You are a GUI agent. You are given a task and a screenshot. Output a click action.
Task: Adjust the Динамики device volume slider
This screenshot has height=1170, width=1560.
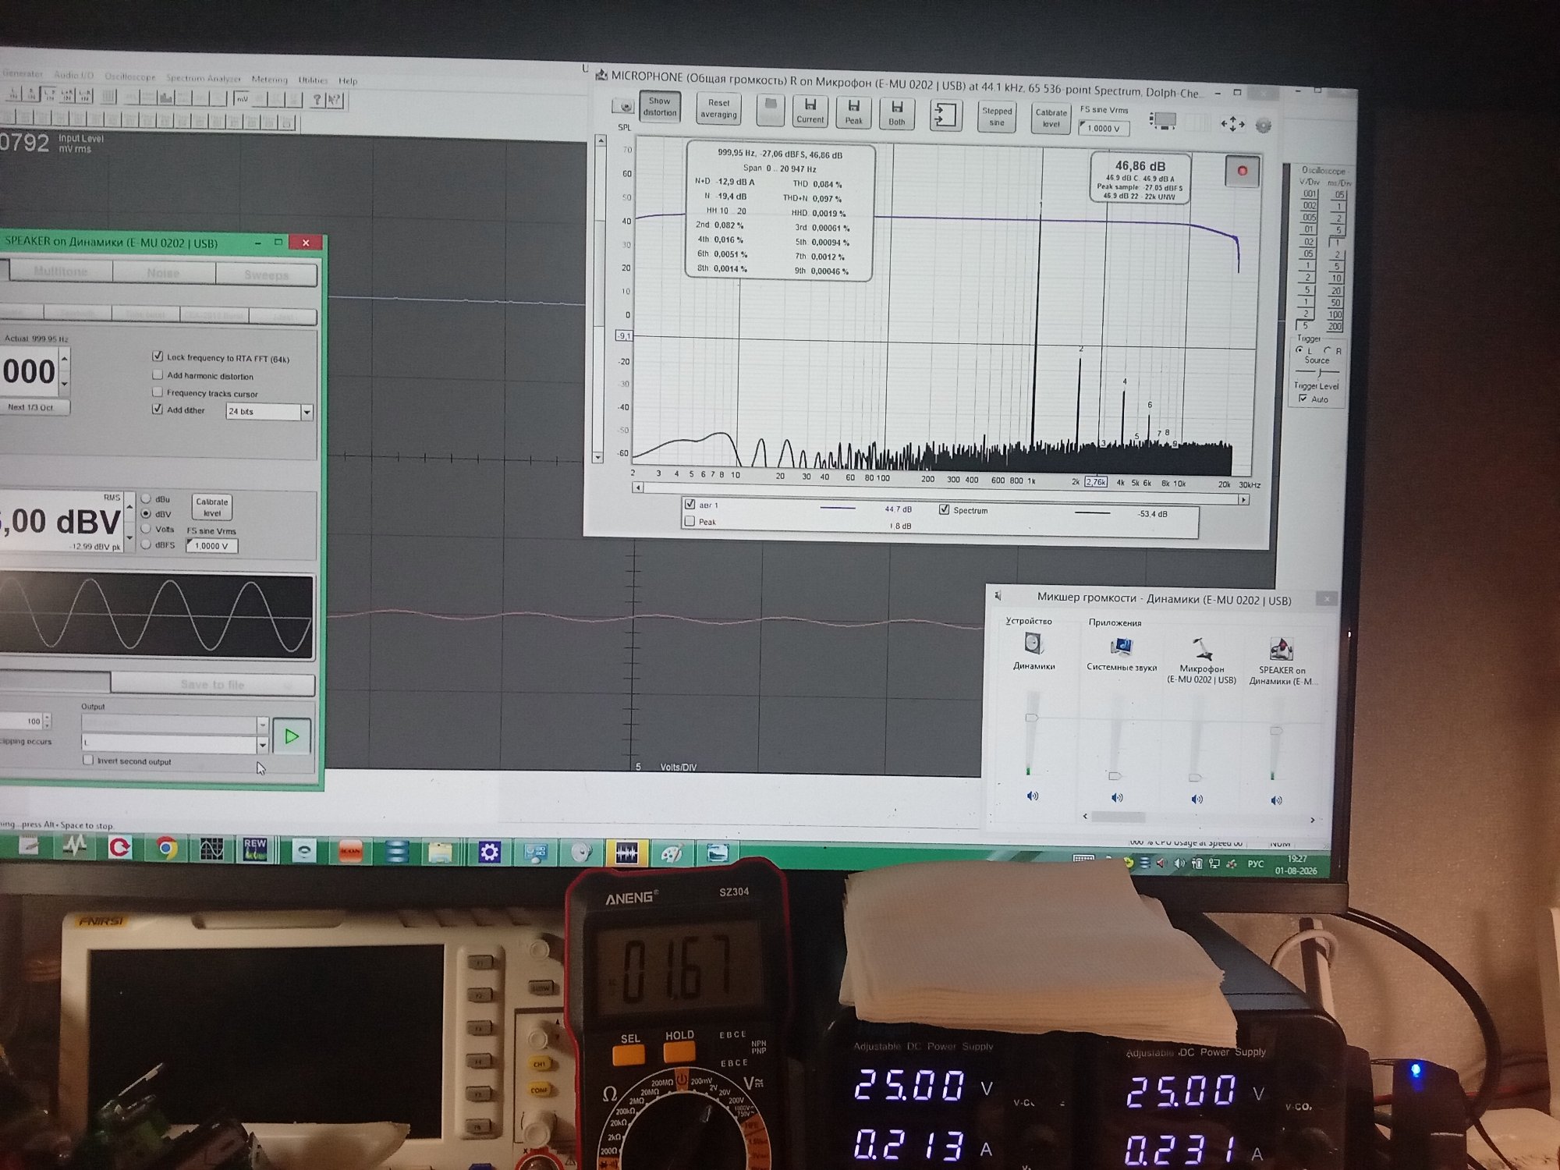tap(1031, 717)
